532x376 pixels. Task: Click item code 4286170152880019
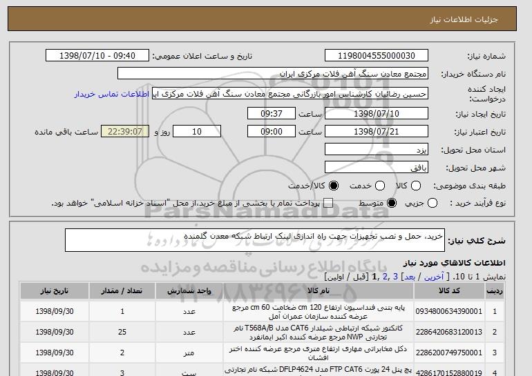[x=449, y=373]
